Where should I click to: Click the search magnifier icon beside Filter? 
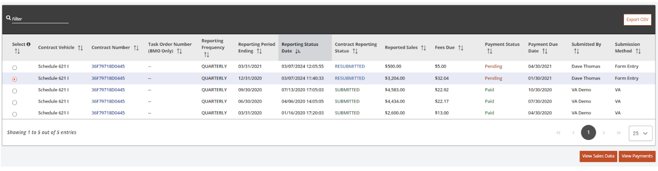click(8, 18)
